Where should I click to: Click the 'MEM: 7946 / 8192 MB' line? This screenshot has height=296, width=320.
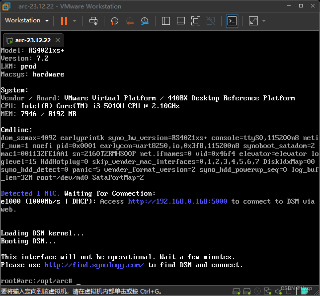39,114
